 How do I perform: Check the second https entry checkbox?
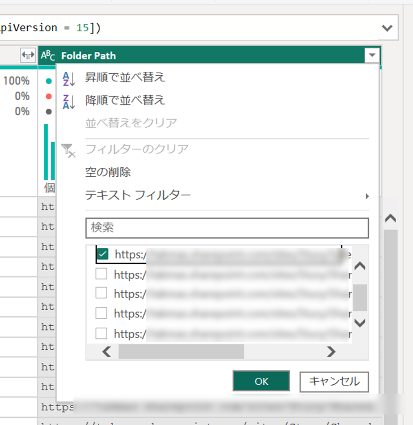[101, 274]
